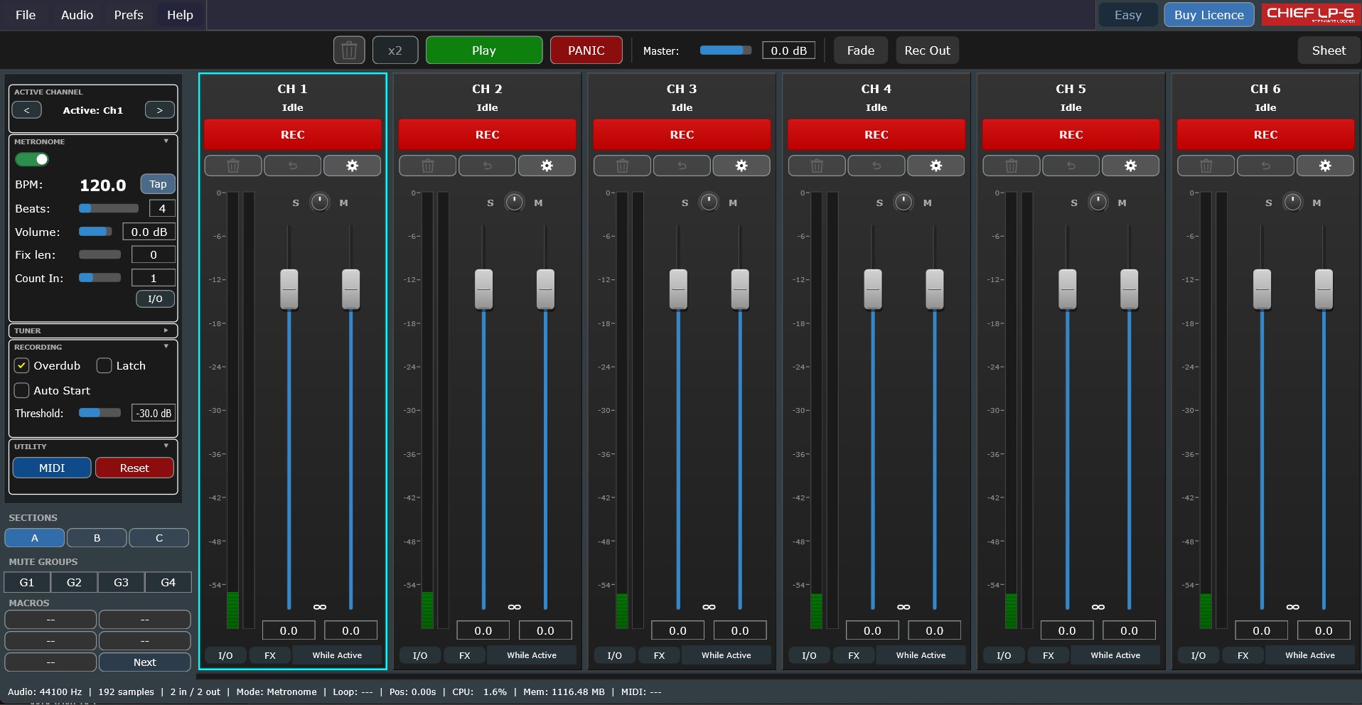The height and width of the screenshot is (705, 1362).
Task: Open the Audio menu
Action: pos(77,15)
